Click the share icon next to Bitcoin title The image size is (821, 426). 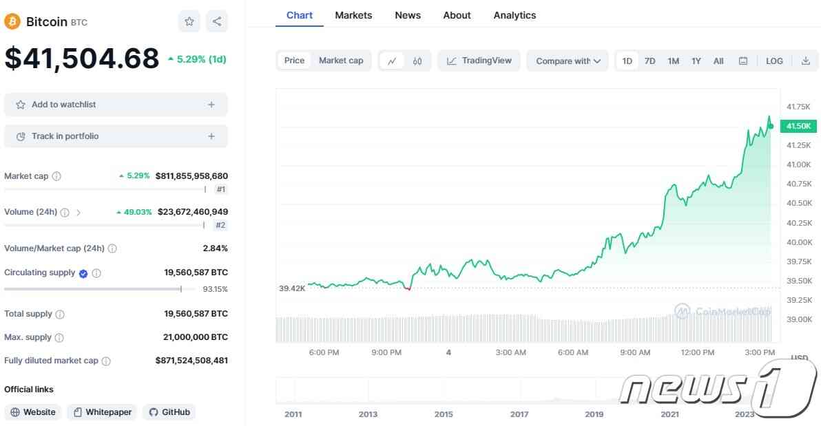(216, 21)
